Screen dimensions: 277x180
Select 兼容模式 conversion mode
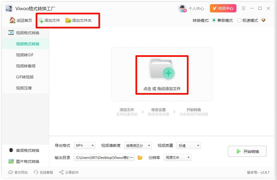[x=223, y=20]
